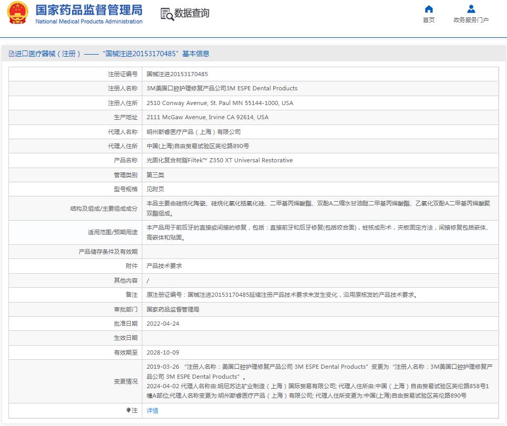Click the 备注 row label

131,295
